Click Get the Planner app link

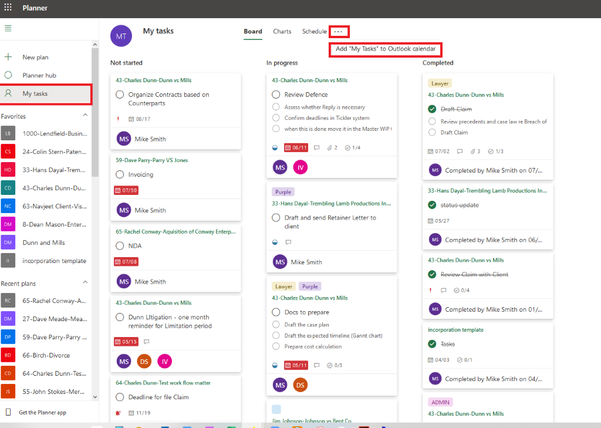tap(42, 413)
